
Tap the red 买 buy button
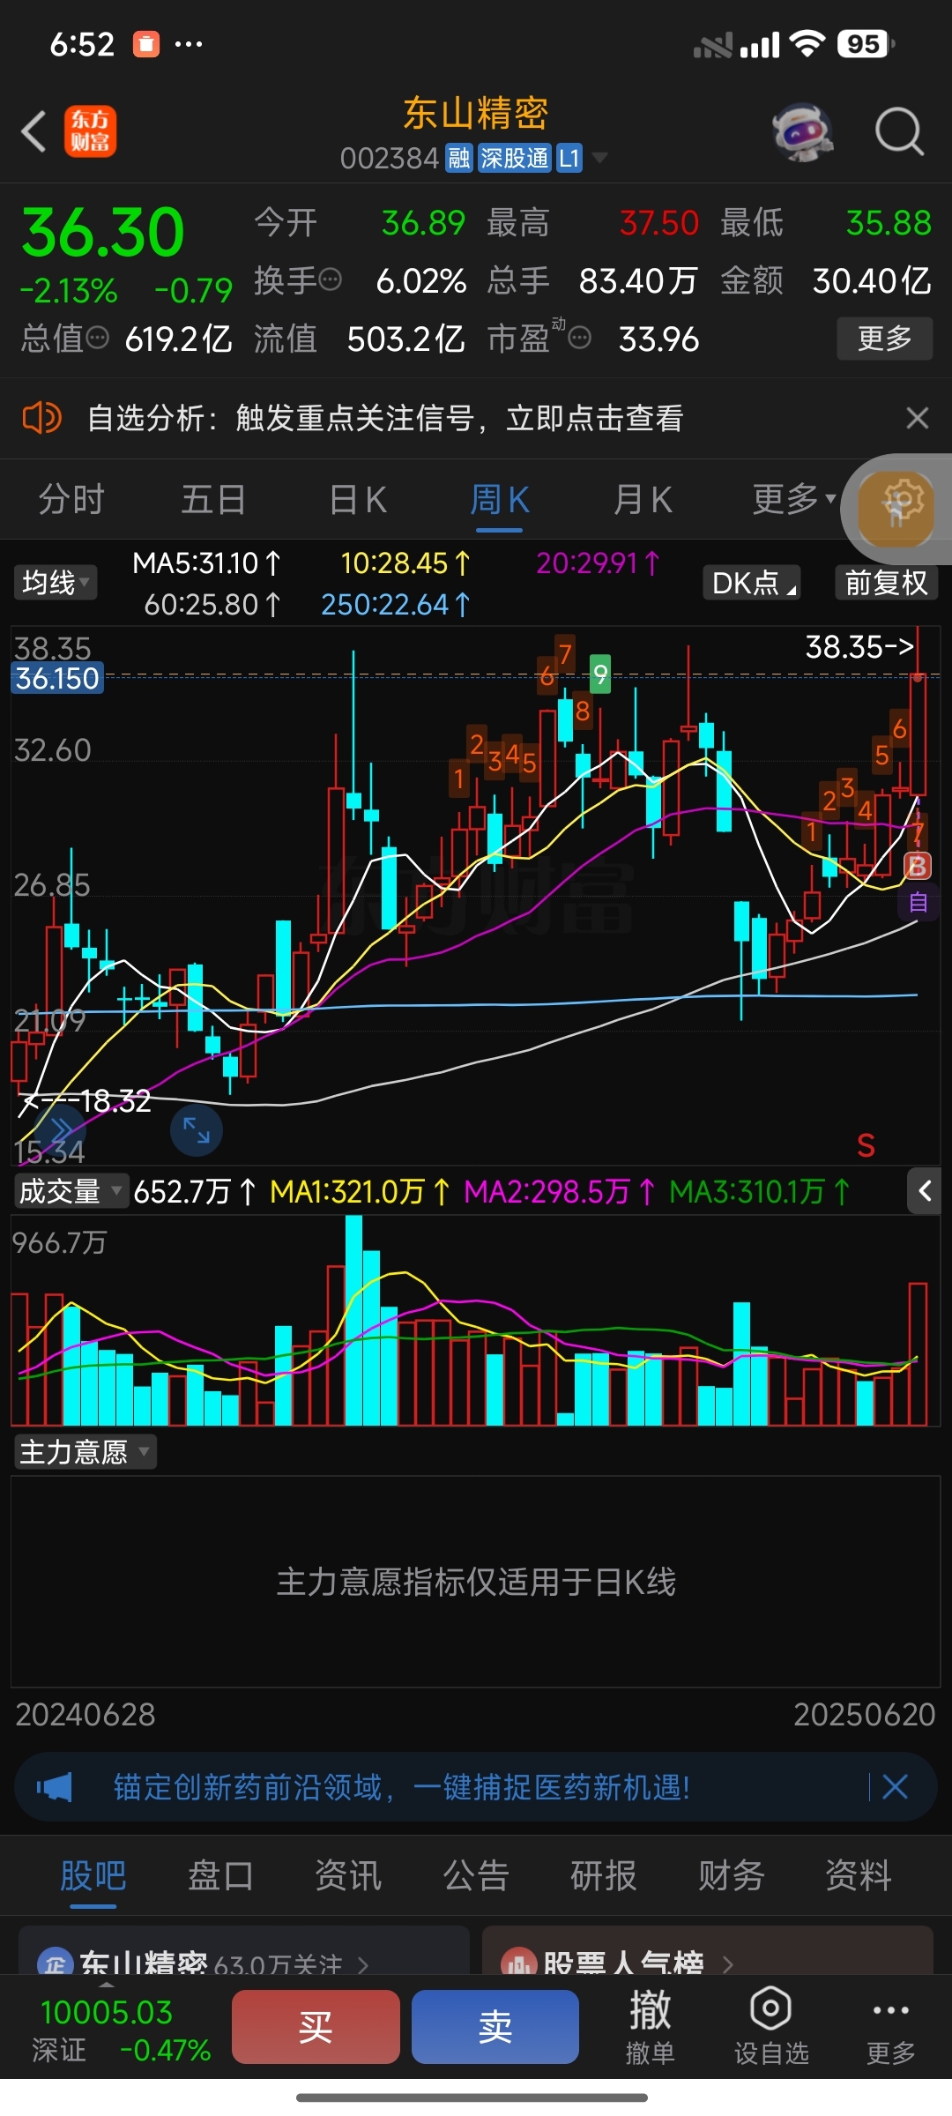316,2027
